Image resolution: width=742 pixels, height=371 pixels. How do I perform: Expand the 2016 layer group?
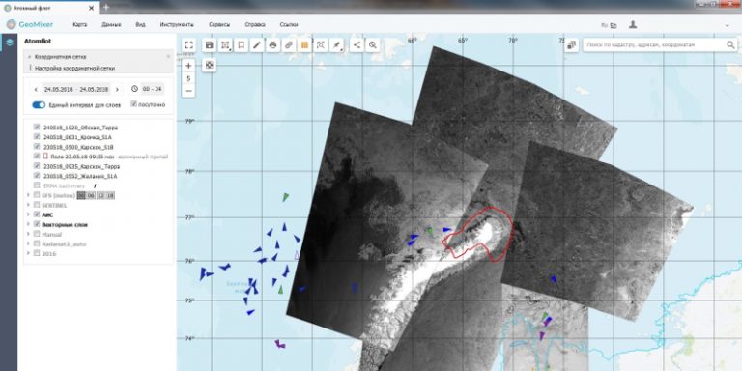click(29, 253)
